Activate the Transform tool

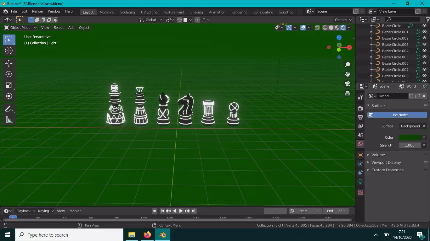9,96
